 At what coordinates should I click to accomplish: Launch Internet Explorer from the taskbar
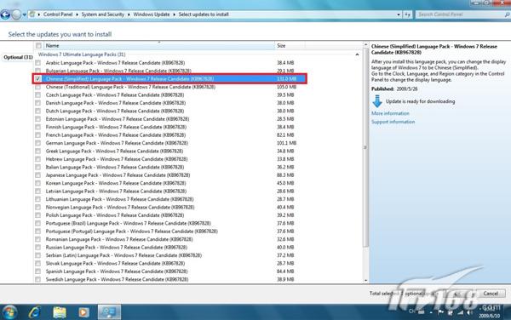click(35, 312)
